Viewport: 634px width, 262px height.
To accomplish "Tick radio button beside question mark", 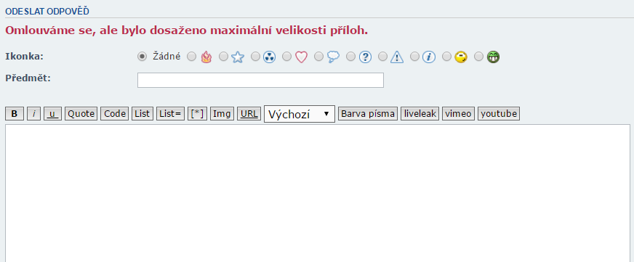I will [351, 57].
